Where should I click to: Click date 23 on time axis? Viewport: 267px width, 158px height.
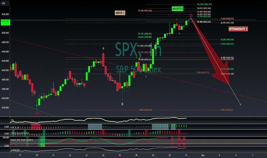pos(87,155)
